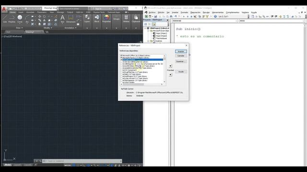307x172 pixels.
Task: Select the Line tool in AutoCAD
Action: [x=5, y=19]
